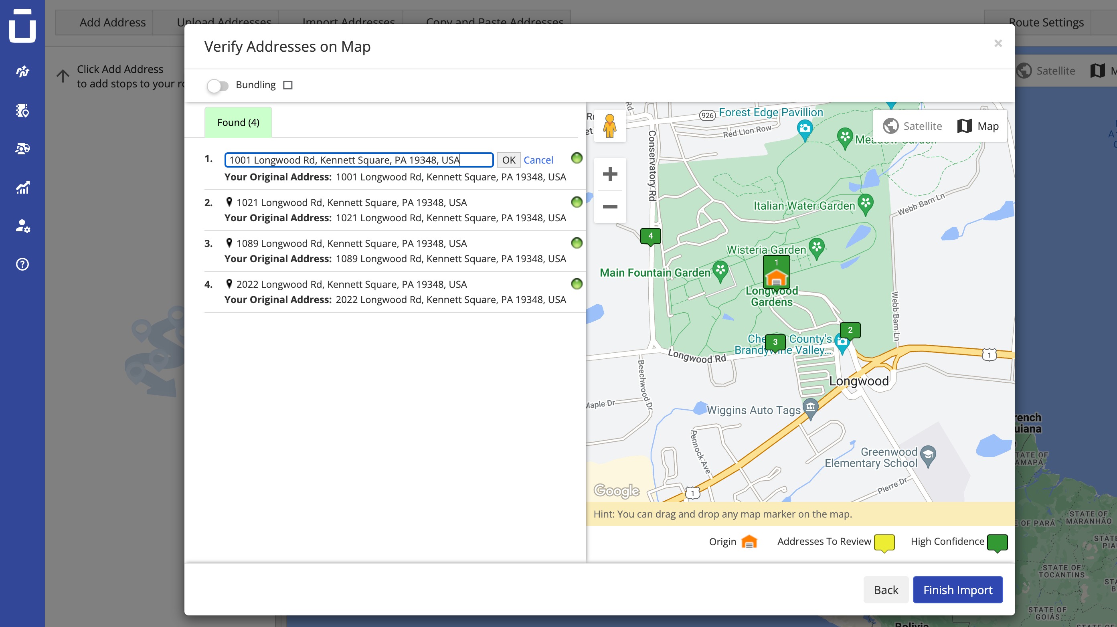Open the drivers/vehicles sidebar icon

pyautogui.click(x=22, y=149)
